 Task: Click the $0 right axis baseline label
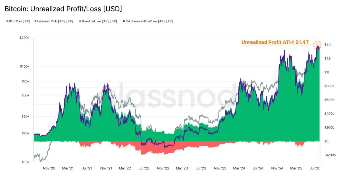pyautogui.click(x=326, y=141)
